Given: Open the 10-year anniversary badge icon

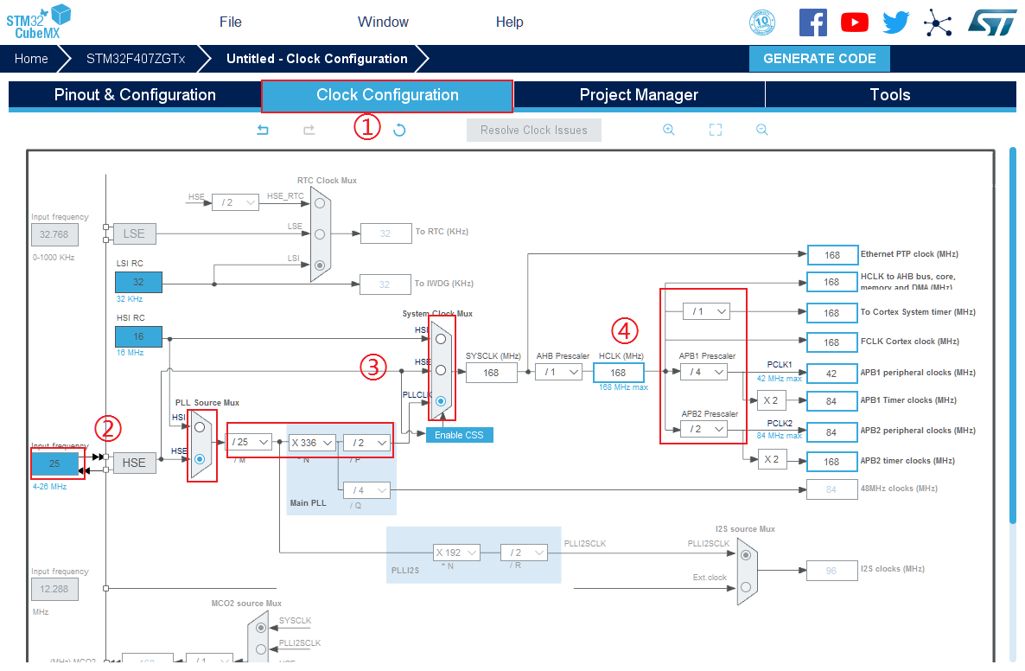Looking at the screenshot, I should pyautogui.click(x=761, y=22).
